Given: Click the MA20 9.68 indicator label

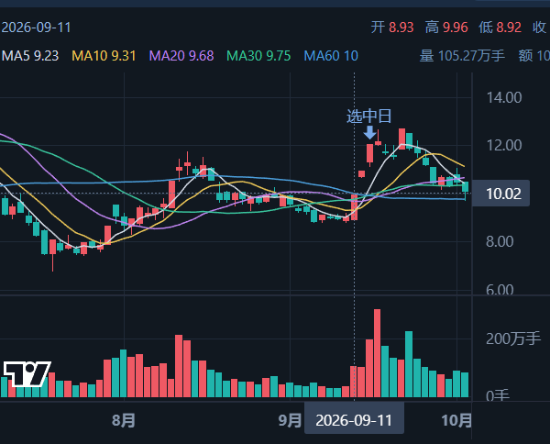Looking at the screenshot, I should (181, 56).
